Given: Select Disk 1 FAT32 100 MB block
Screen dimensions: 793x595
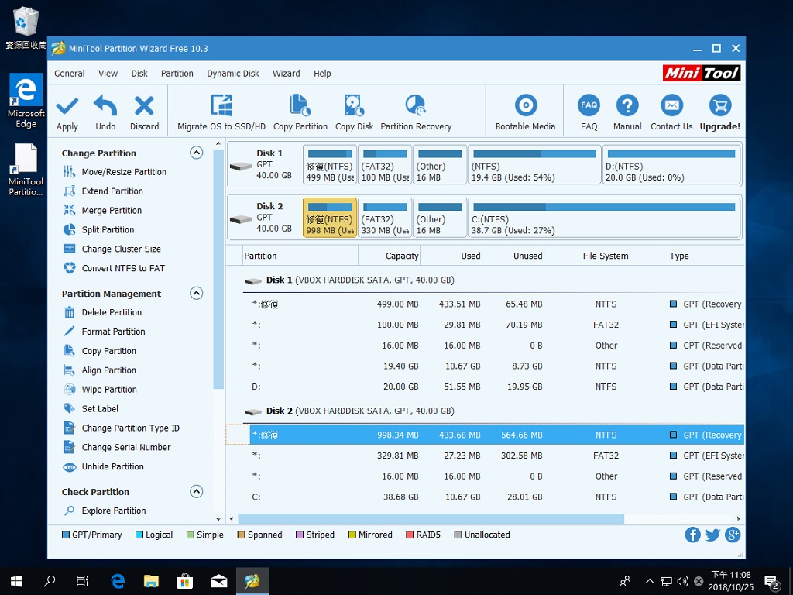Looking at the screenshot, I should pyautogui.click(x=385, y=164).
